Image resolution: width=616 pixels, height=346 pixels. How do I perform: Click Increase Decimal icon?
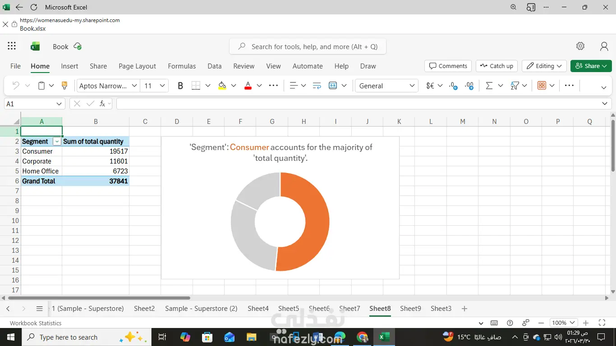469,86
